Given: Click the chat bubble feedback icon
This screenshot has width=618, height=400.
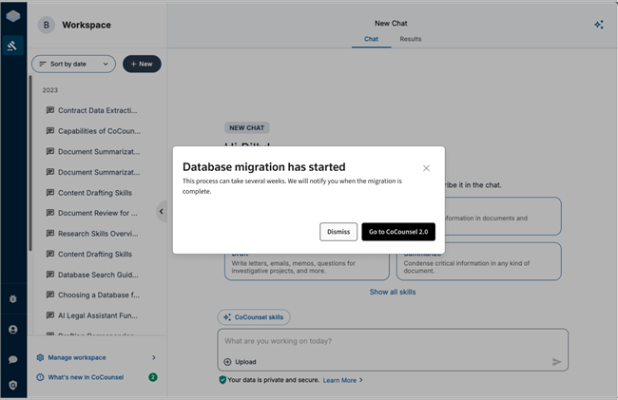Looking at the screenshot, I should [x=13, y=360].
